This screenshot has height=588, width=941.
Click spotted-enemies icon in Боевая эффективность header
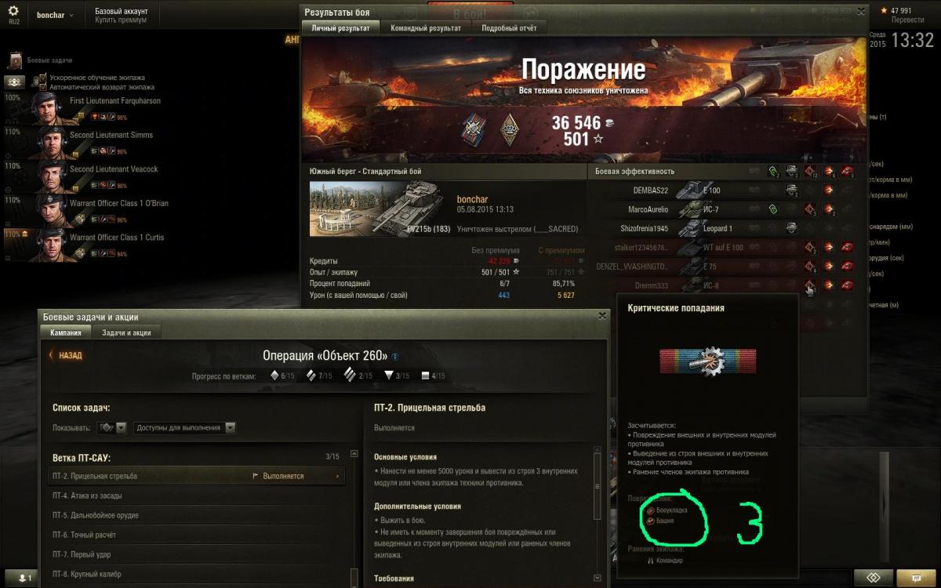point(772,171)
